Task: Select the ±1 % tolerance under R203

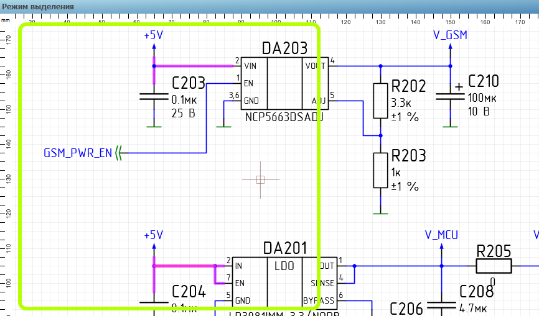Action: [x=405, y=186]
